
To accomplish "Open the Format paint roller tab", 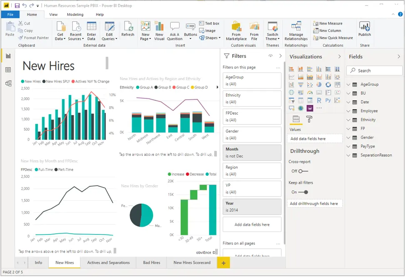I will tap(309, 119).
